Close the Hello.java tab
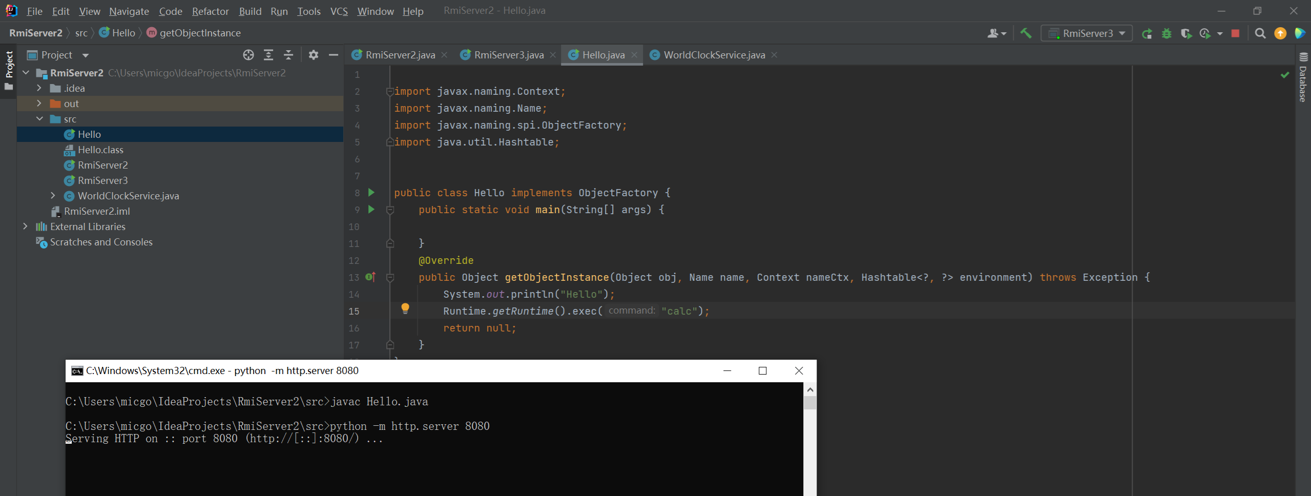 [x=634, y=55]
